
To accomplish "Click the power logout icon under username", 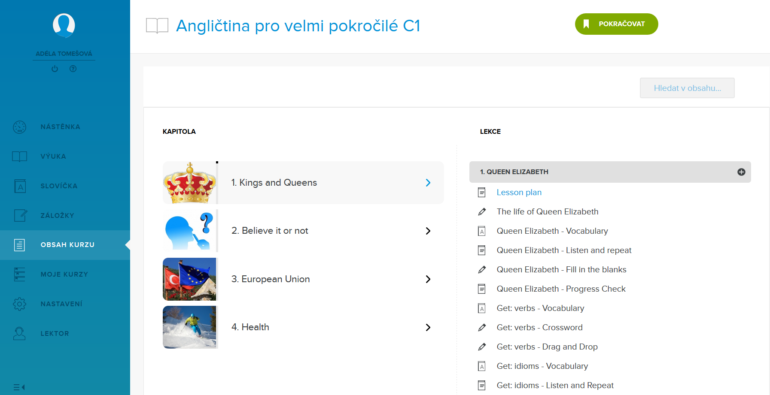I will pyautogui.click(x=55, y=69).
